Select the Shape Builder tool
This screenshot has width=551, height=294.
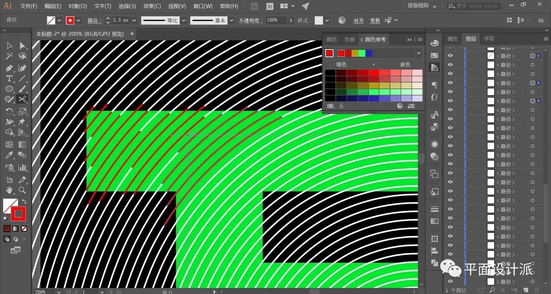pyautogui.click(x=9, y=133)
